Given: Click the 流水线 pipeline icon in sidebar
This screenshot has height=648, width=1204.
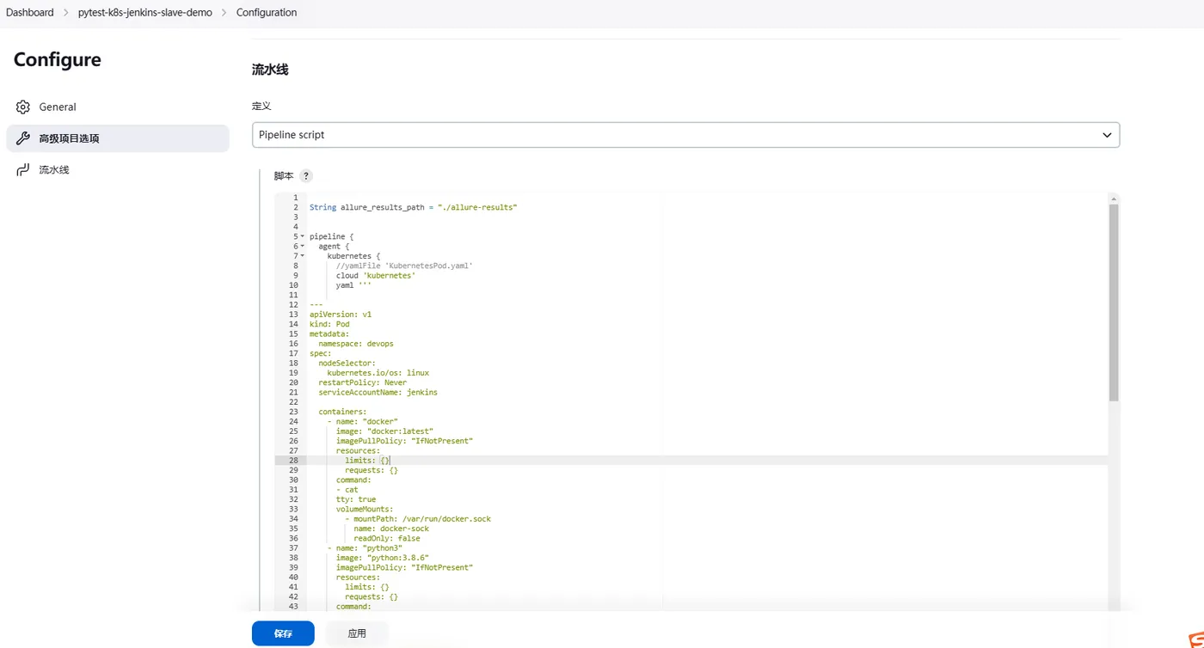Looking at the screenshot, I should pos(23,170).
